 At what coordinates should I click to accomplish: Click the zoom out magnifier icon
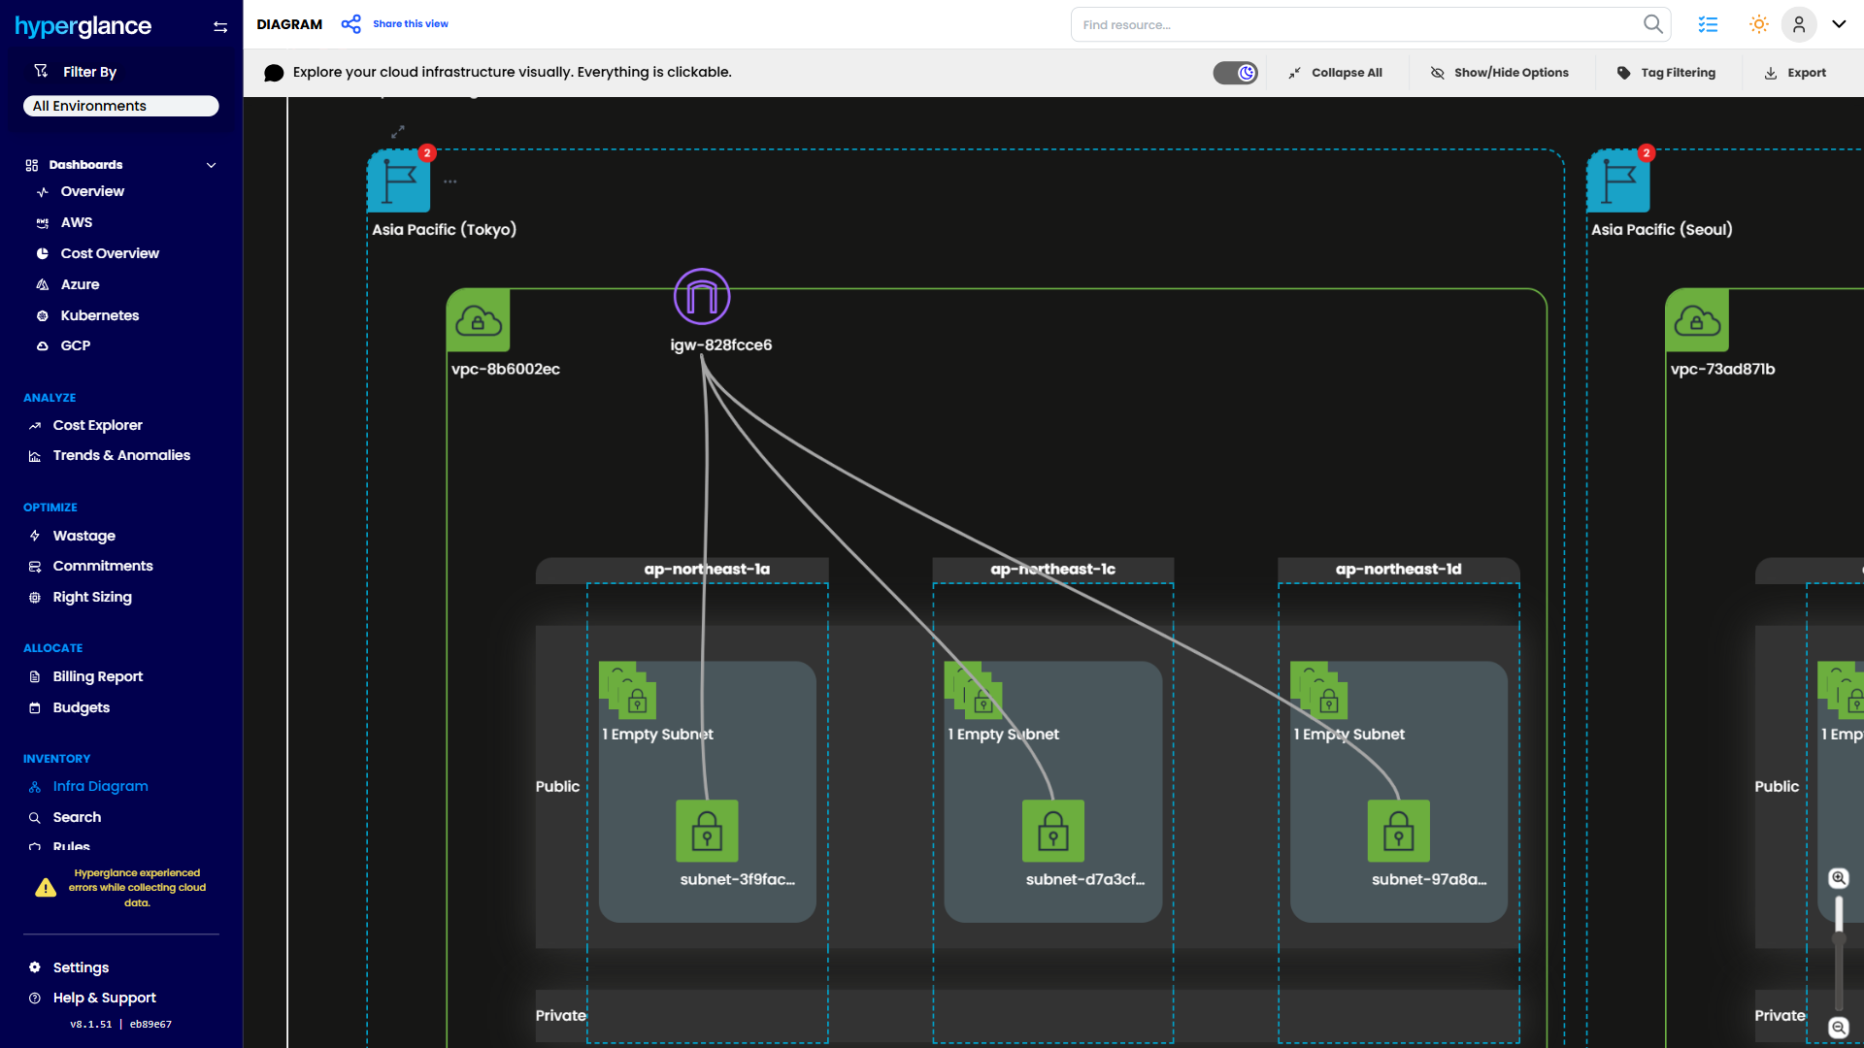1838,1028
